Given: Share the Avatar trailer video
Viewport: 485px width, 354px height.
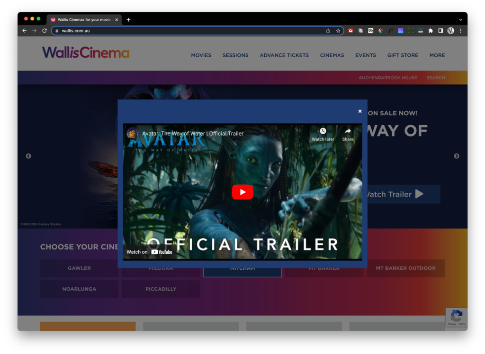Looking at the screenshot, I should coord(348,135).
